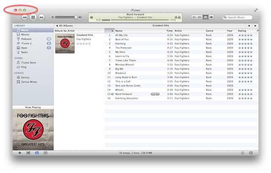The height and width of the screenshot is (173, 271).
Task: Mute using the low volume speaker icon
Action: 53,17
